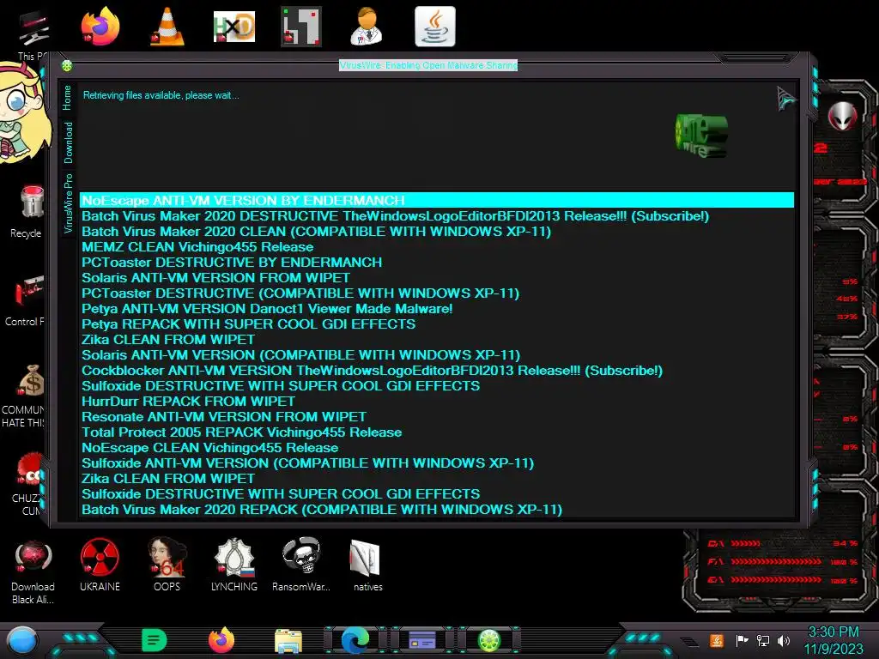Select Batch Virus Maker 2020 CLEAN entry

coord(437,232)
